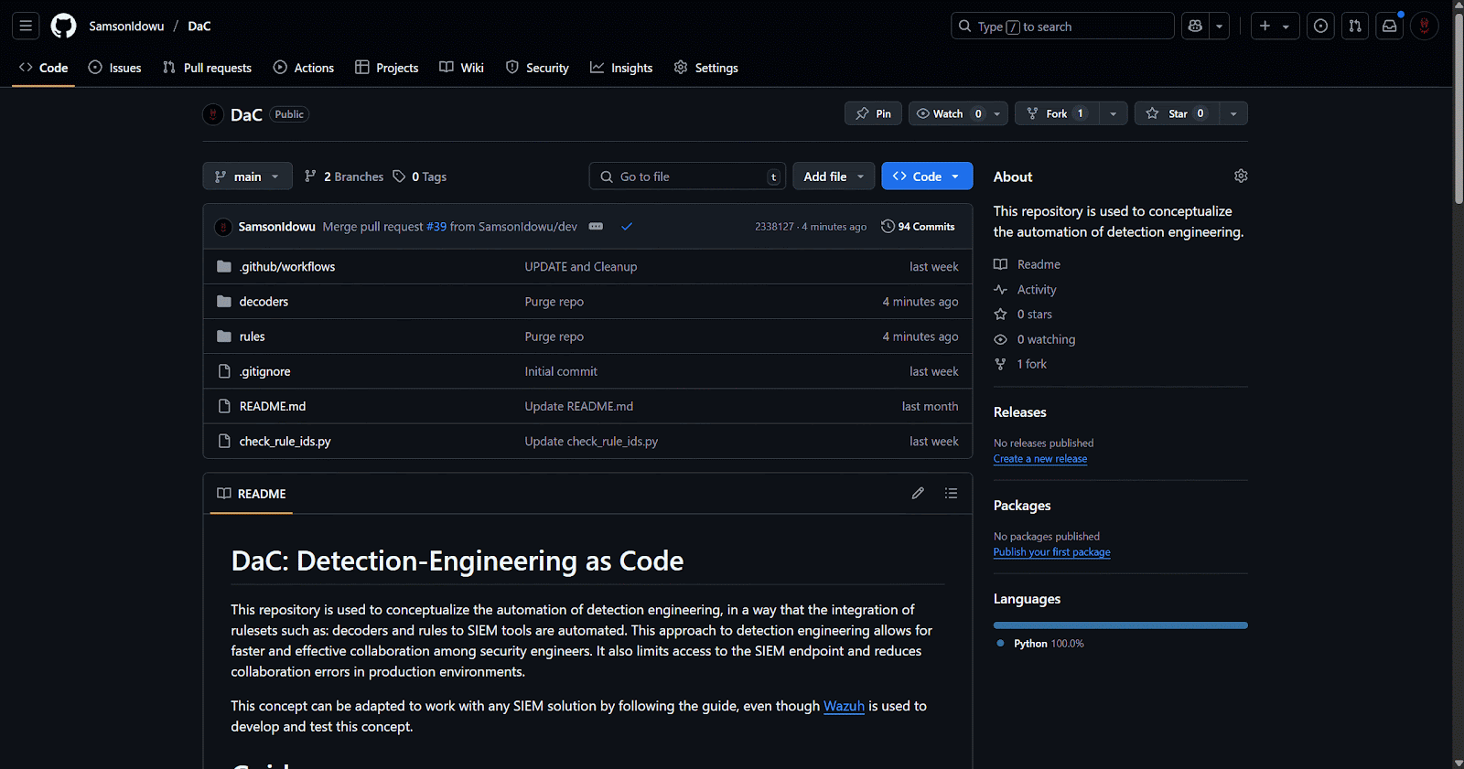Open SamsonIdowu owner link in breadcrumb
The height and width of the screenshot is (769, 1464).
(x=126, y=26)
